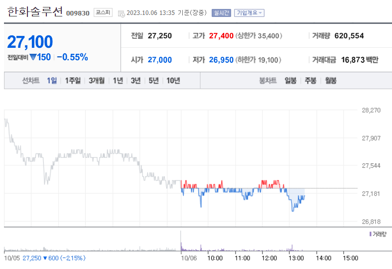Click the stock name 한화솔루션
392x269 pixels.
[x=35, y=11]
